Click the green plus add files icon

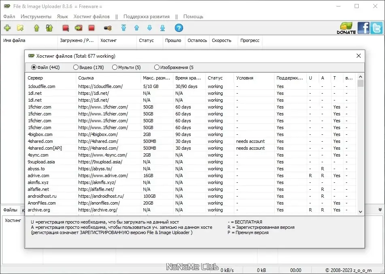[7, 28]
